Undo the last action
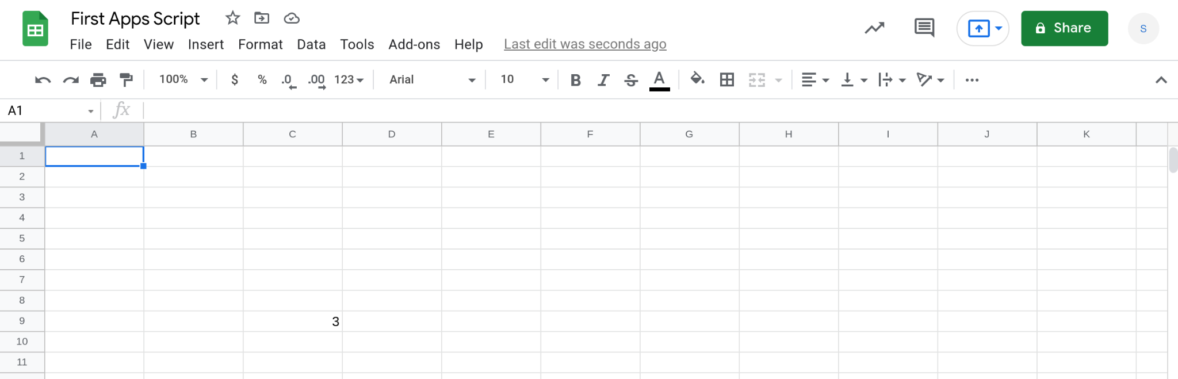 coord(43,80)
